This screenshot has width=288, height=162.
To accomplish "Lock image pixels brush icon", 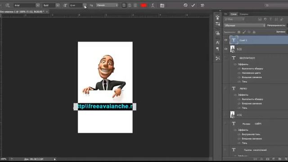I will click(244, 32).
